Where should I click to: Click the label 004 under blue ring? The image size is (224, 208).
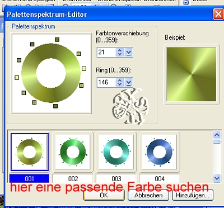[160, 179]
